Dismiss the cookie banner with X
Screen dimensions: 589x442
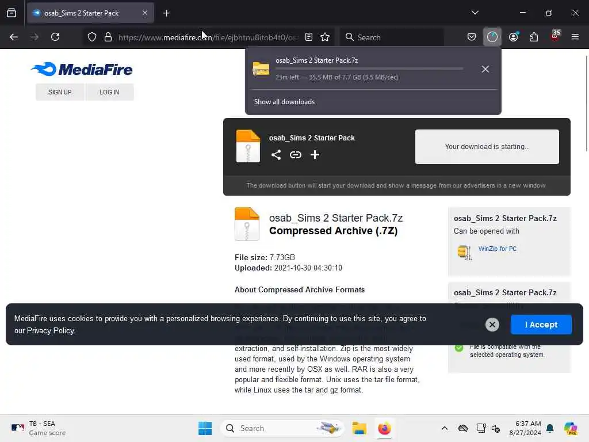pyautogui.click(x=492, y=325)
